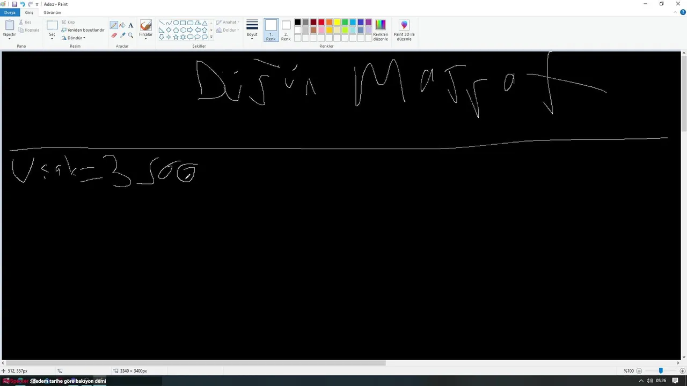Open the Dosya file menu
Image resolution: width=687 pixels, height=386 pixels.
point(10,12)
